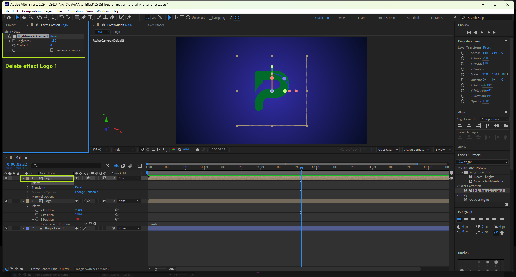This screenshot has width=516, height=277.
Task: Click the Change Renderer link
Action: coord(87,192)
